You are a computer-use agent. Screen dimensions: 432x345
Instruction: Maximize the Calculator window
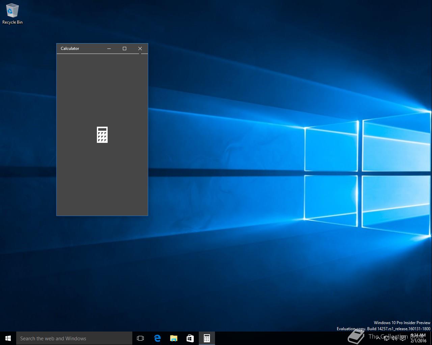125,49
